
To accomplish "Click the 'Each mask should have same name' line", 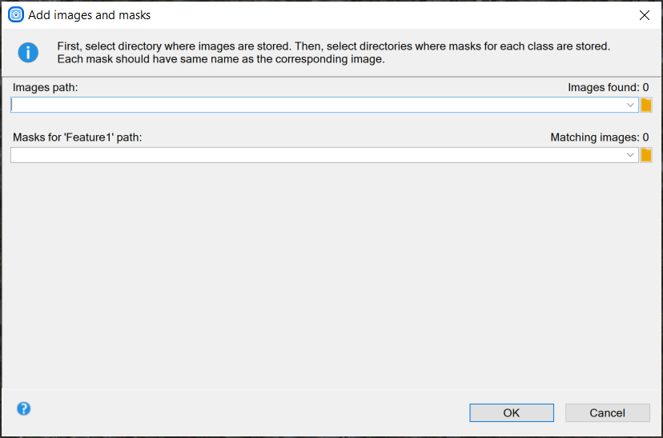I will pos(221,59).
